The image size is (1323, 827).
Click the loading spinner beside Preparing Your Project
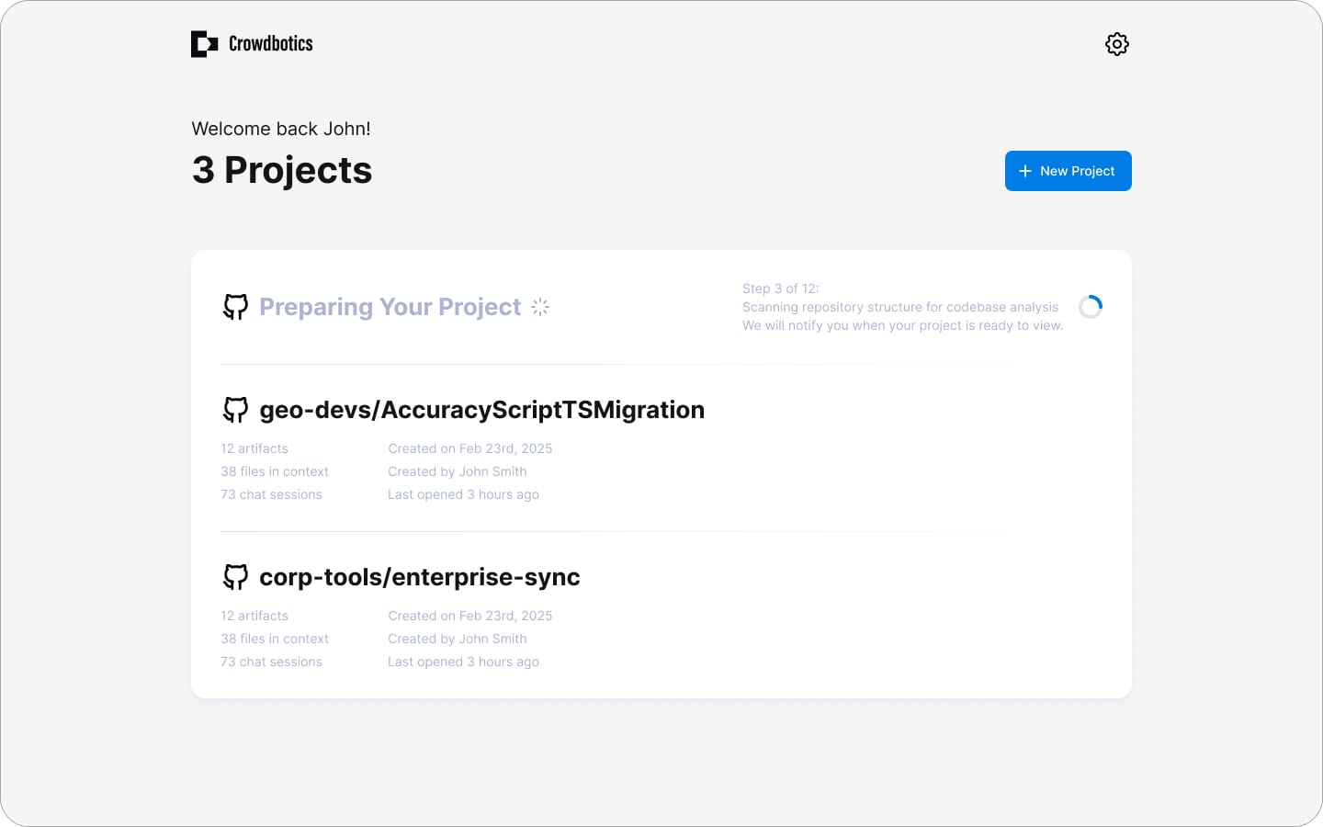click(540, 307)
